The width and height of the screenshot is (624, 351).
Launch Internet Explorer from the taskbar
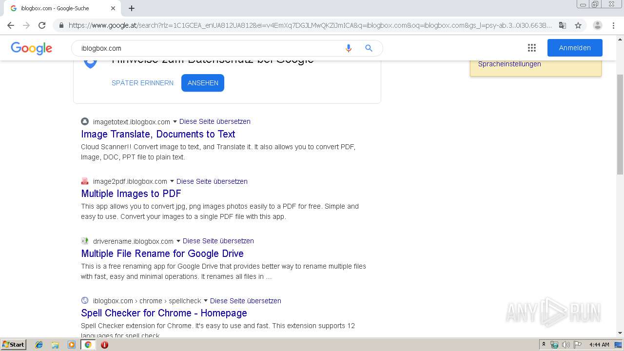[x=39, y=345]
